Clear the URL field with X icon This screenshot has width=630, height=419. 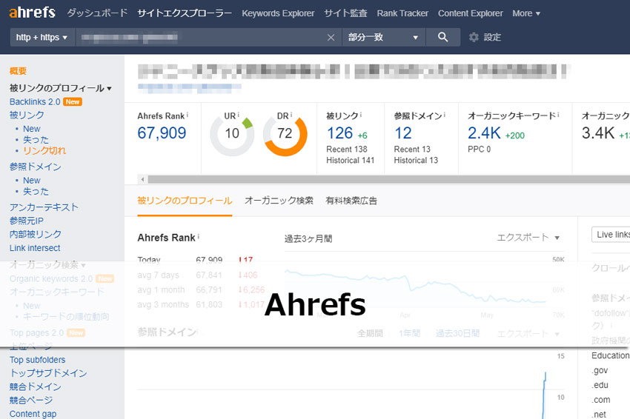(x=331, y=37)
